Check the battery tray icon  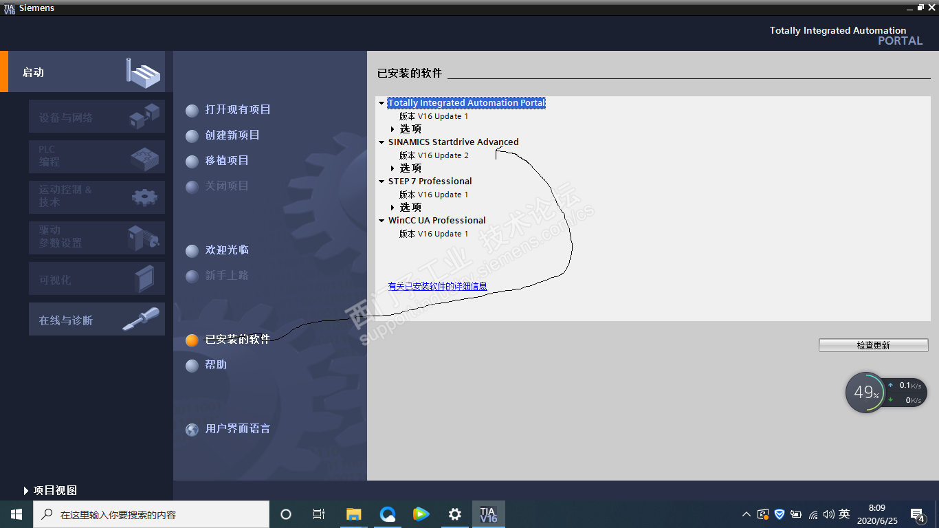(x=796, y=514)
